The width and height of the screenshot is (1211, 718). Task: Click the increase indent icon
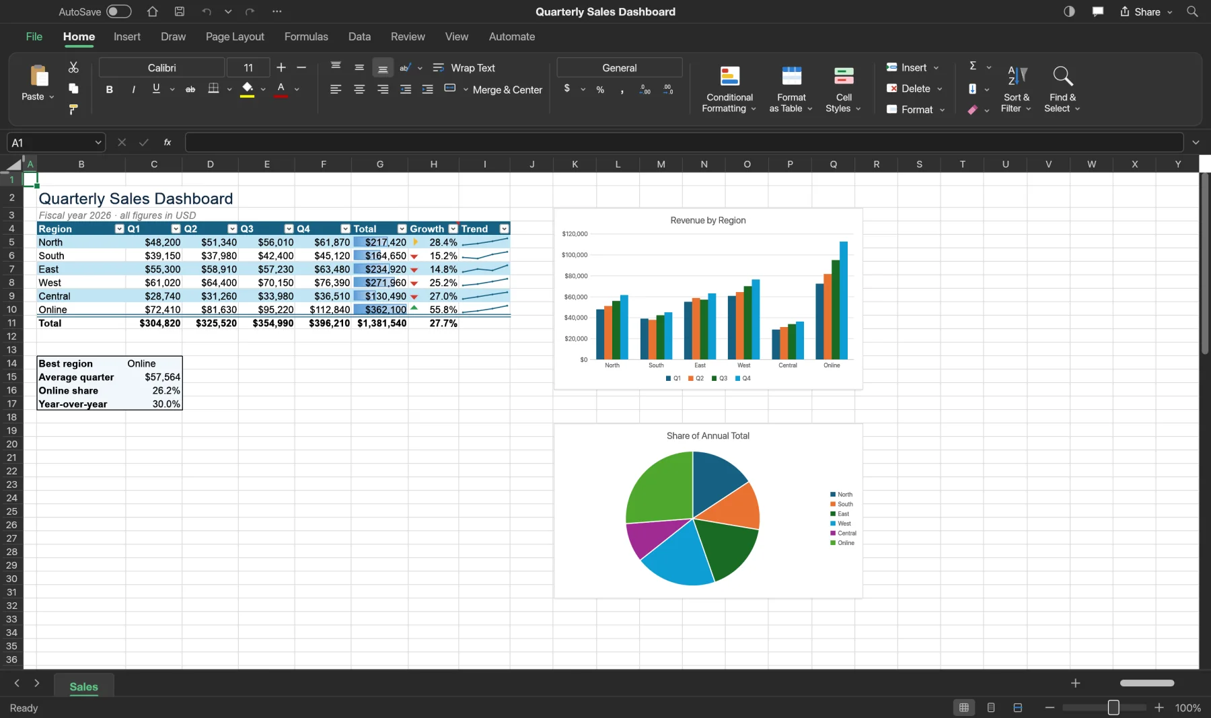pos(427,89)
